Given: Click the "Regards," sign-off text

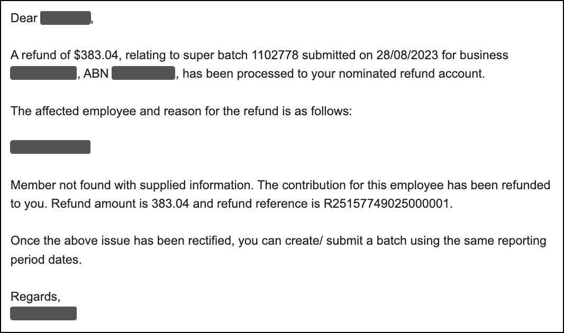Looking at the screenshot, I should 35,297.
